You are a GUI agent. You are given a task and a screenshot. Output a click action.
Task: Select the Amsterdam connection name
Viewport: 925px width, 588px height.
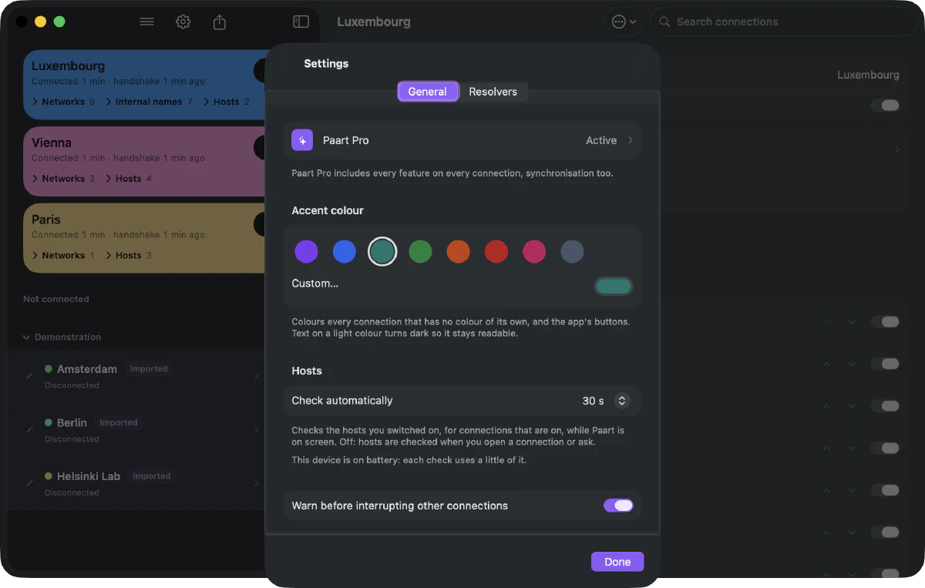pyautogui.click(x=87, y=369)
